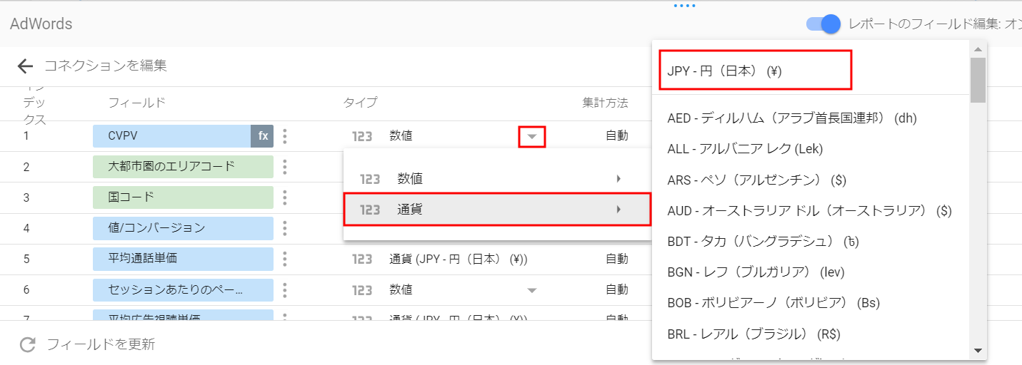Open the three-dot menu for 国コード

[285, 197]
